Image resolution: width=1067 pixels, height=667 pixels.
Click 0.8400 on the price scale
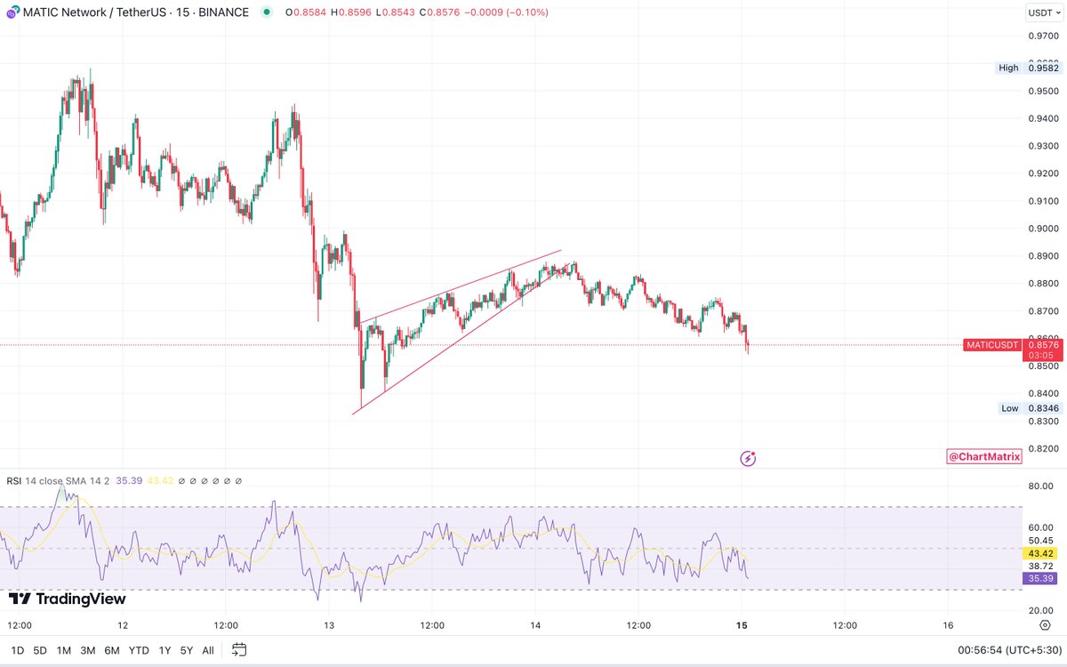point(1043,394)
